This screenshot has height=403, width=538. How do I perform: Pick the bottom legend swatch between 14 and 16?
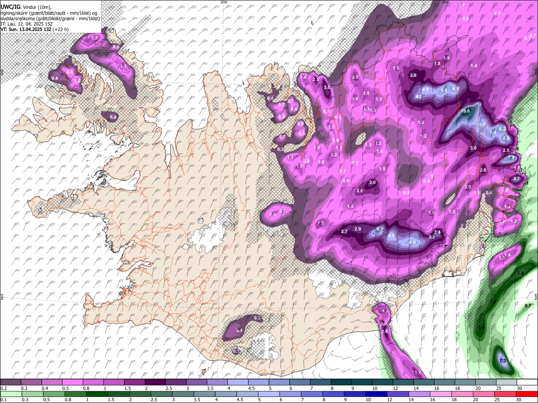click(x=419, y=394)
